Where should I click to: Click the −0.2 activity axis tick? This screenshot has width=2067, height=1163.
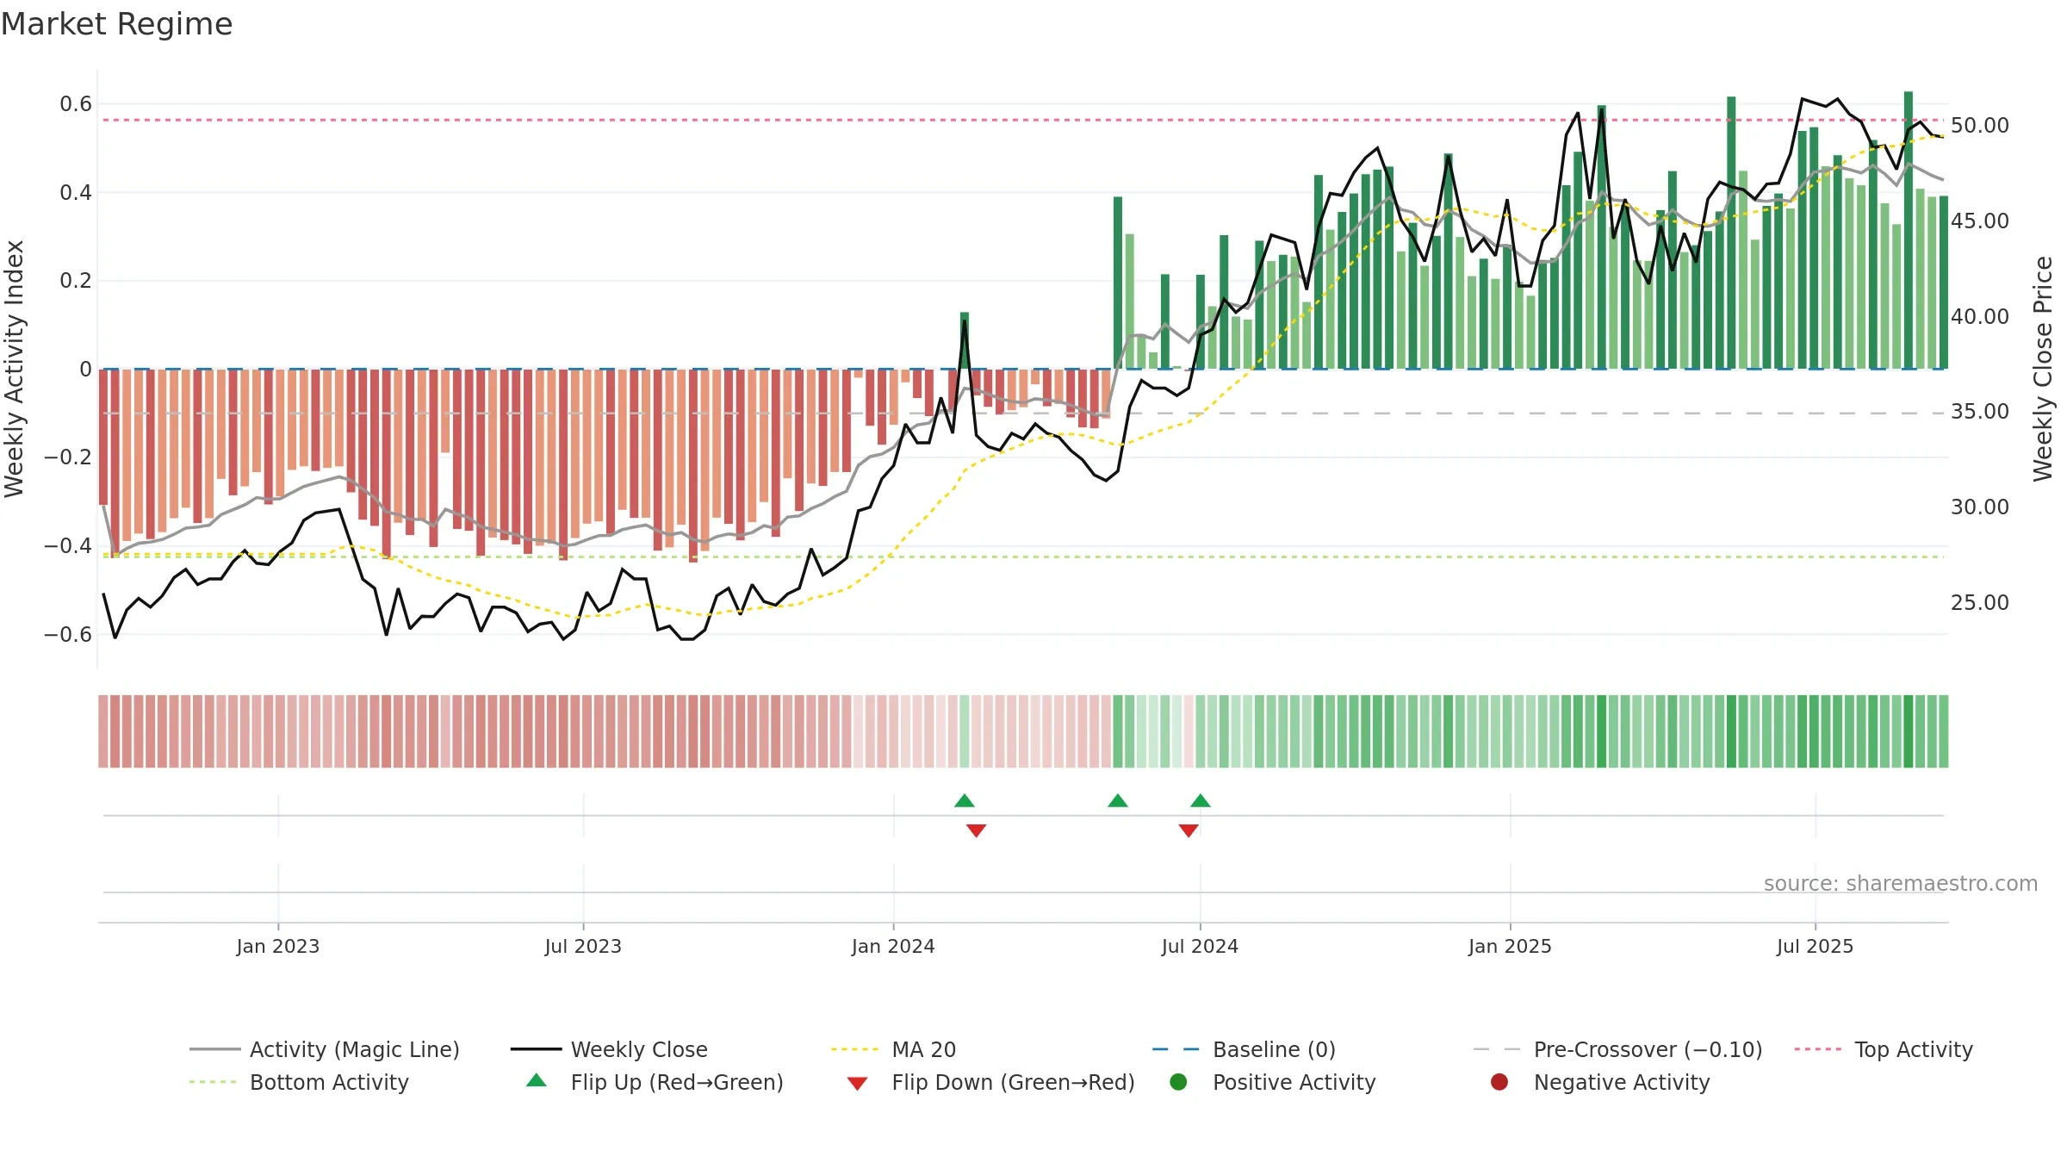tap(68, 457)
